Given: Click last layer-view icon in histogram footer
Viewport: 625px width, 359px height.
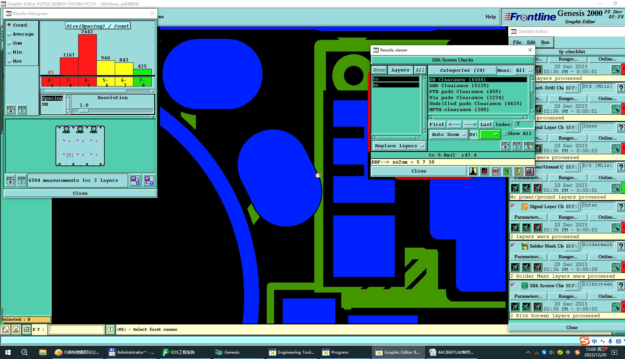Looking at the screenshot, I should point(149,180).
